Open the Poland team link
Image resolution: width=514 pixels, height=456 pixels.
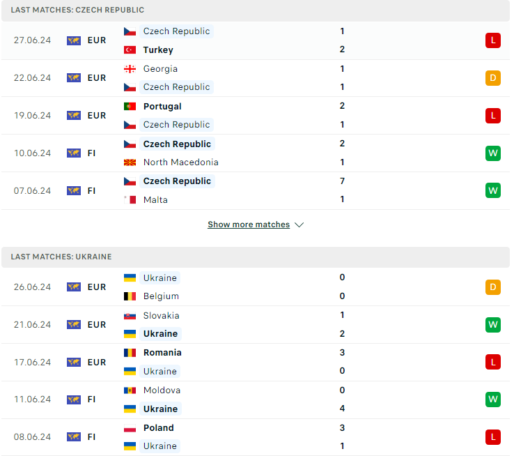coord(159,428)
